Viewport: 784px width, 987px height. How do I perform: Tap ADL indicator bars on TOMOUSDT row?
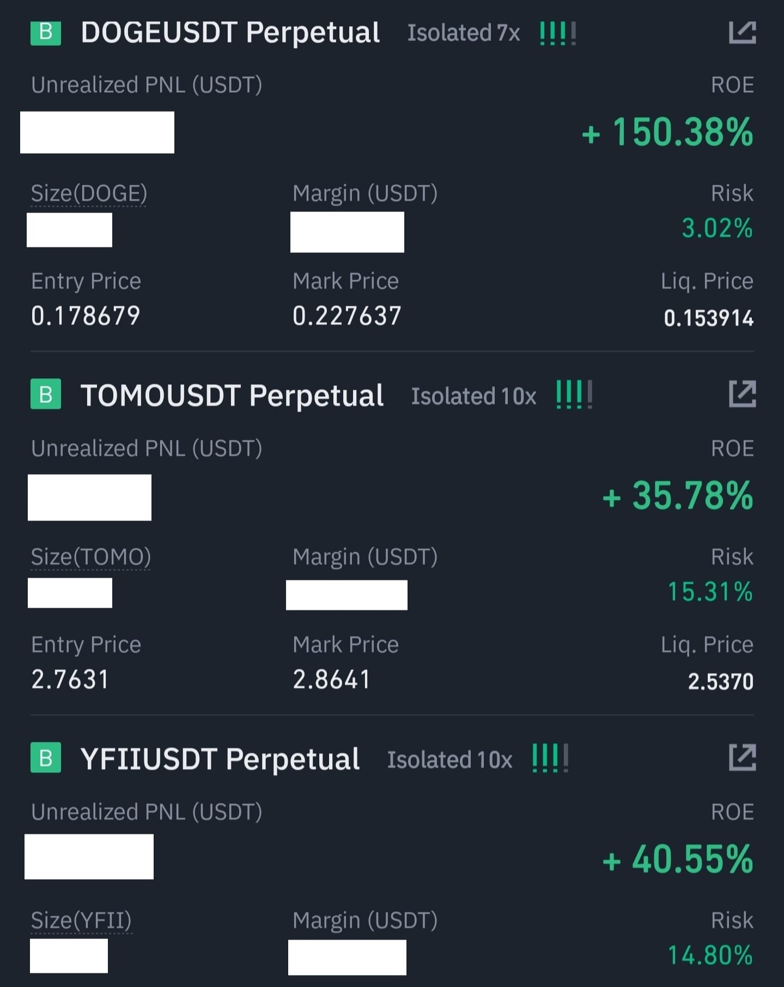[x=574, y=395]
